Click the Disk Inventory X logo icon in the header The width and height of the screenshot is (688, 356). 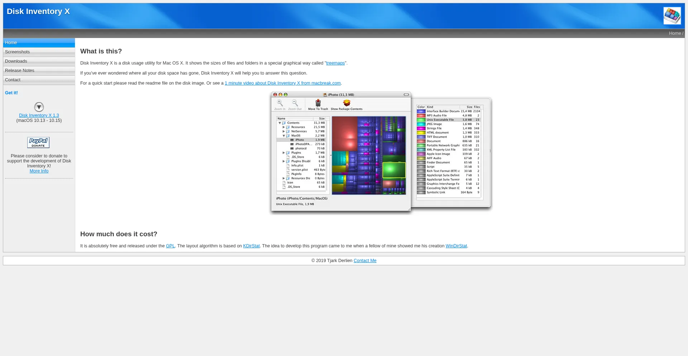point(672,16)
